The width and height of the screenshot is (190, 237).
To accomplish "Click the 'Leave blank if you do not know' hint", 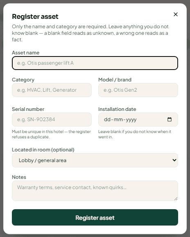I will 135,134.
